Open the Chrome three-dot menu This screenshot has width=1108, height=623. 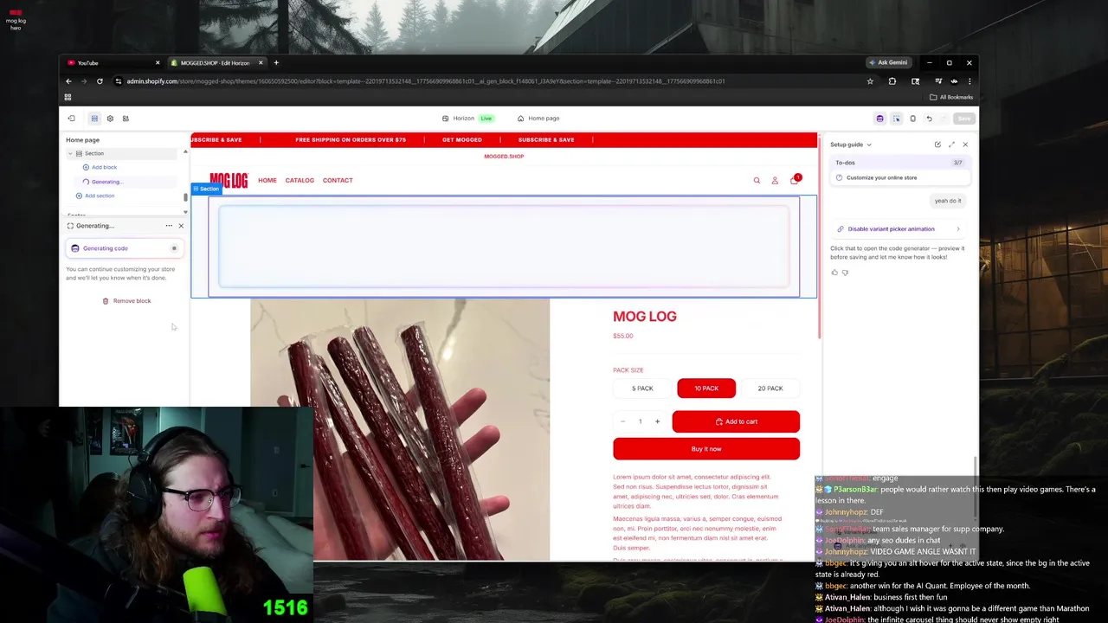pyautogui.click(x=969, y=81)
